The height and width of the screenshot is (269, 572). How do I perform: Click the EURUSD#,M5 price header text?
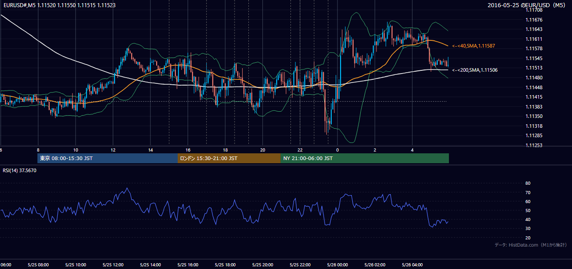tap(59, 5)
